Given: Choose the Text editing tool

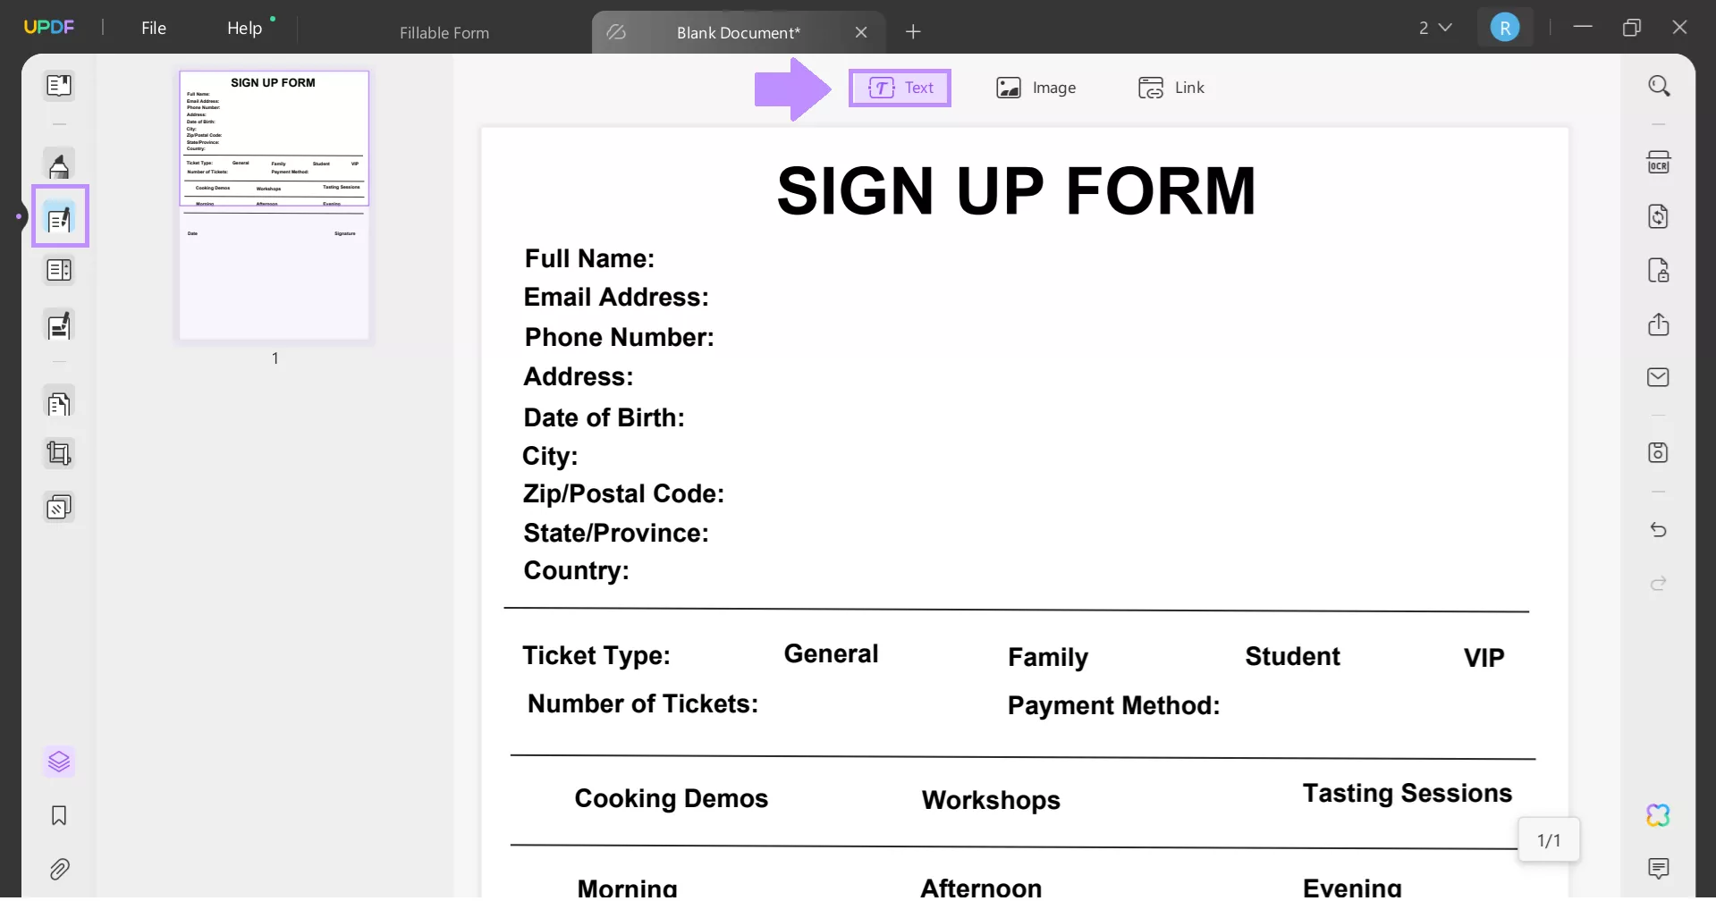Looking at the screenshot, I should pos(900,88).
